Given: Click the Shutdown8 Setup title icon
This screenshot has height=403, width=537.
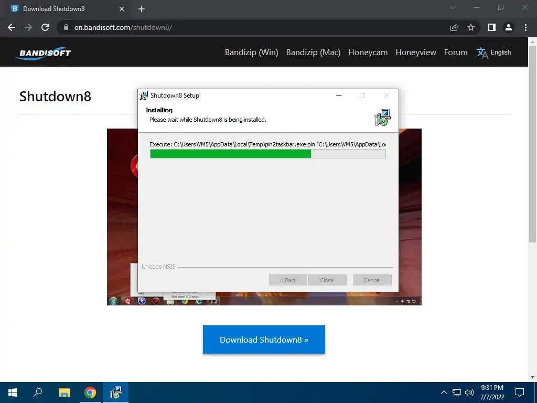Looking at the screenshot, I should coord(144,96).
